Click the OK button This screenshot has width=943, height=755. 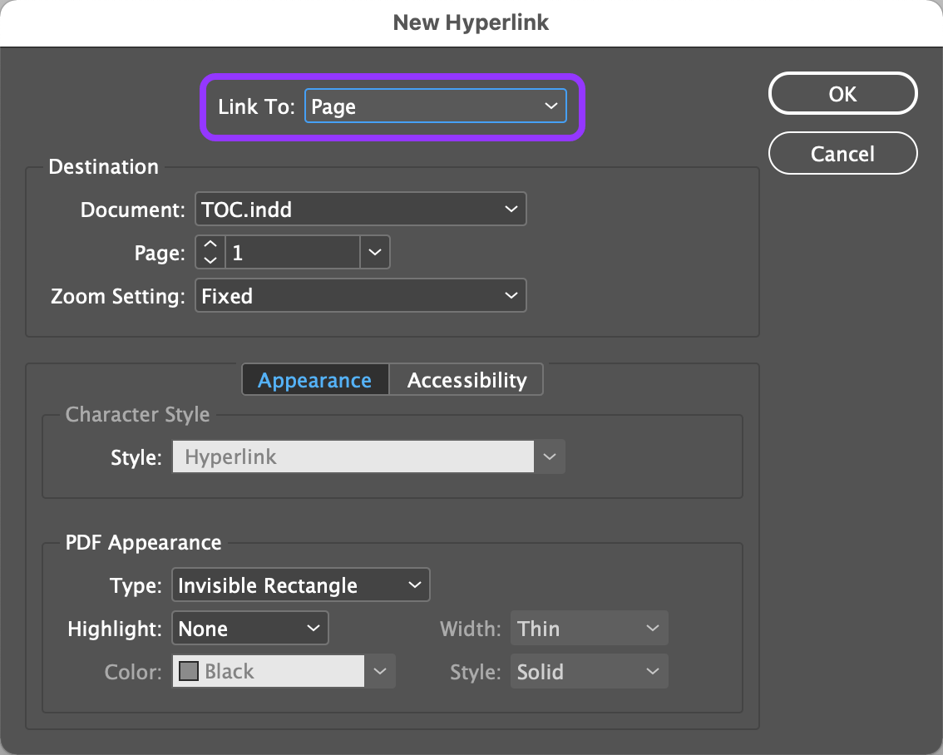(842, 94)
